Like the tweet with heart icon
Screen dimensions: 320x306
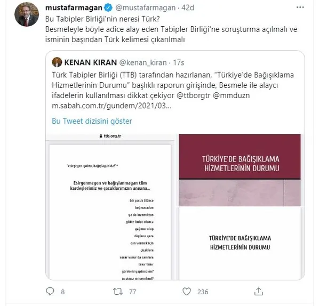coord(187,292)
